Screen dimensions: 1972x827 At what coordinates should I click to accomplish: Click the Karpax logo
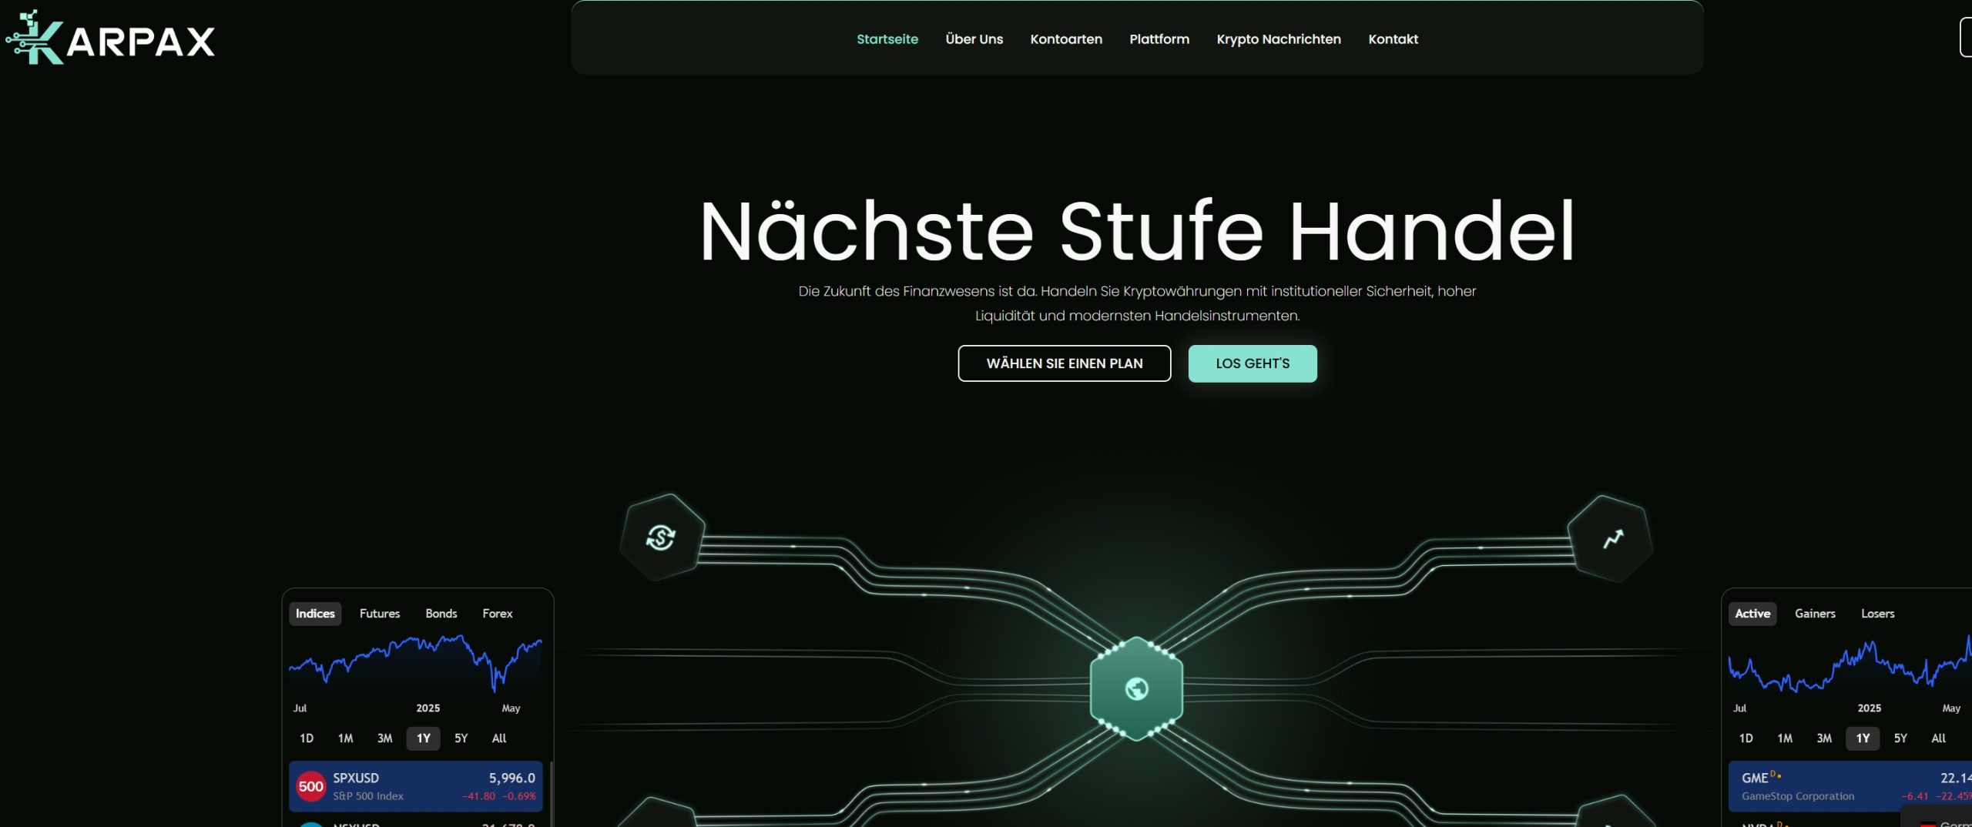pos(110,39)
